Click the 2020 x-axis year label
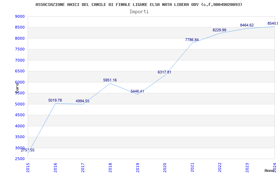Screen dimensions: 278x174 (x=165, y=168)
